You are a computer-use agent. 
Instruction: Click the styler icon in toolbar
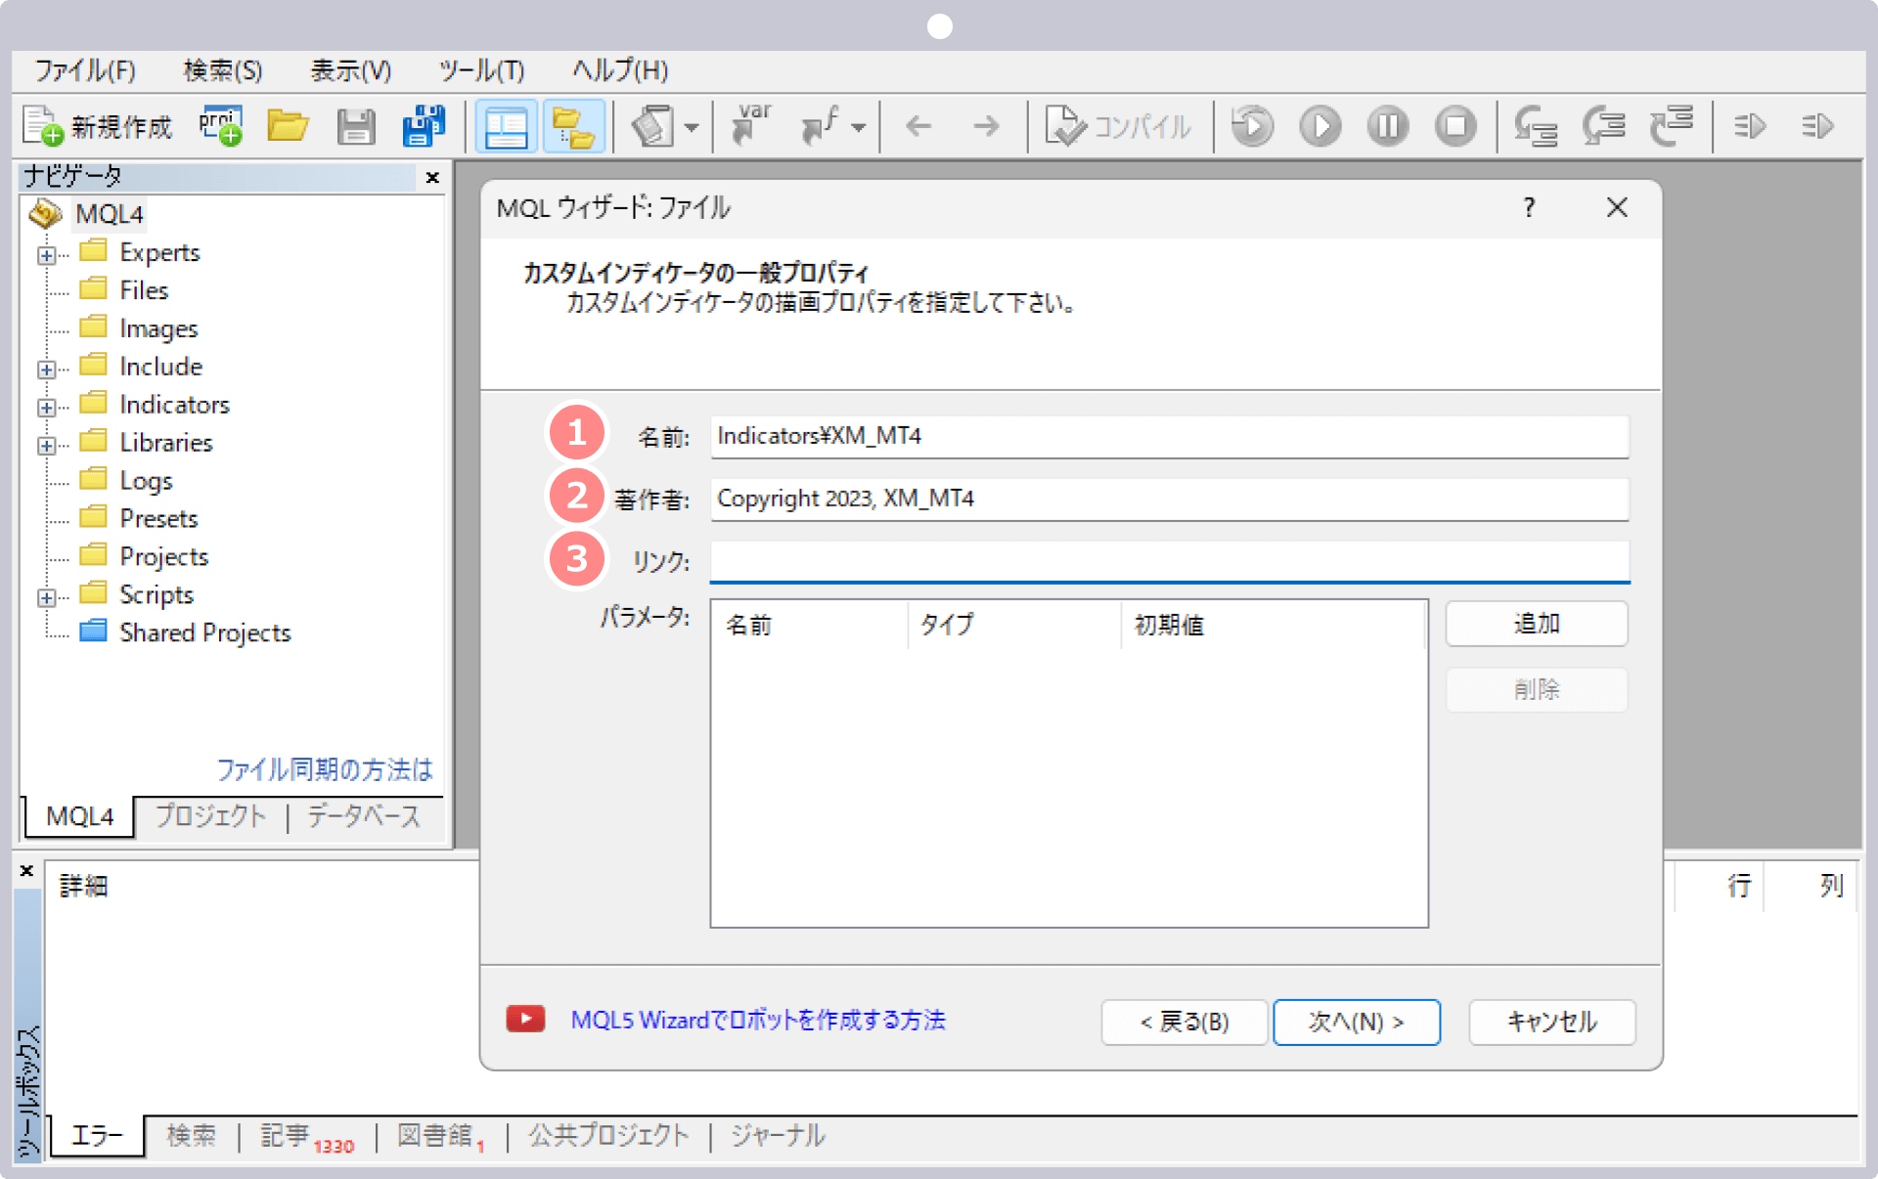[653, 126]
